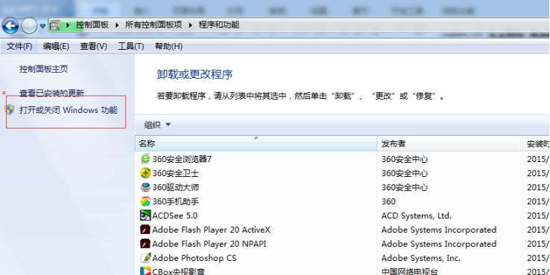550x275 pixels.
Task: Select Adobe Flash Player 20 ActiveX name
Action: (x=211, y=230)
